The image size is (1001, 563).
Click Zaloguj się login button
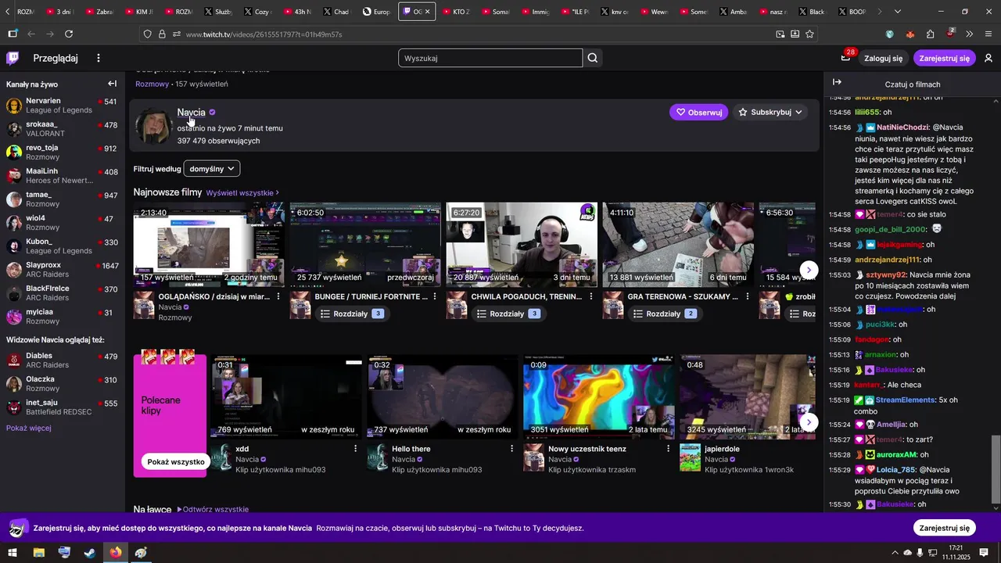(883, 58)
